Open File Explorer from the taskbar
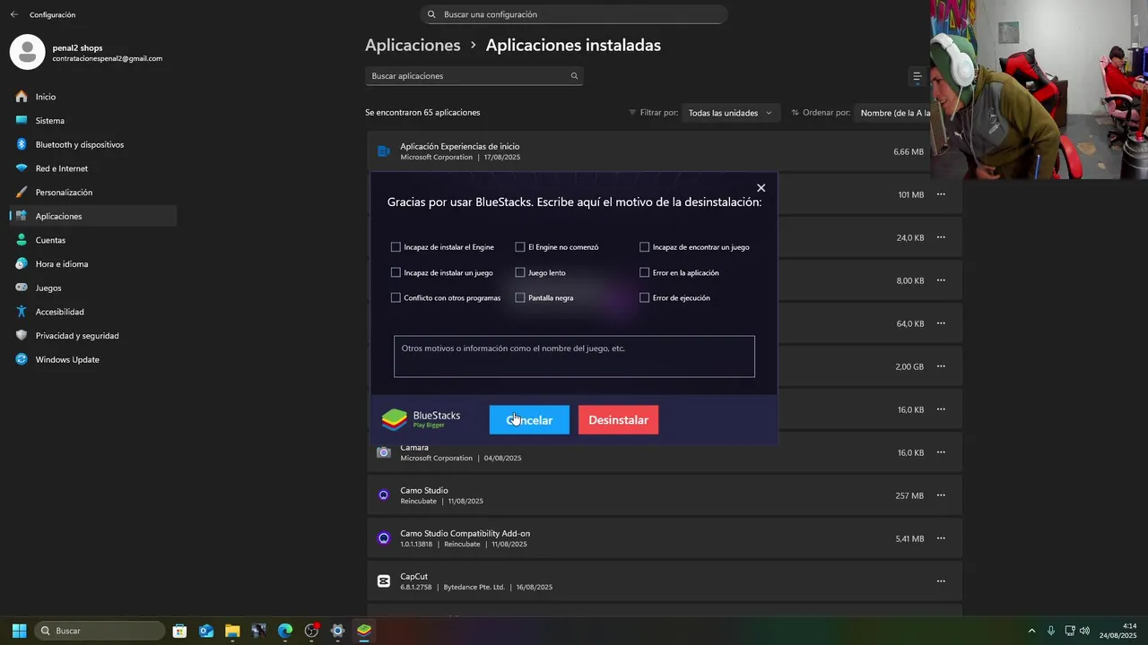The width and height of the screenshot is (1148, 645). (x=232, y=631)
